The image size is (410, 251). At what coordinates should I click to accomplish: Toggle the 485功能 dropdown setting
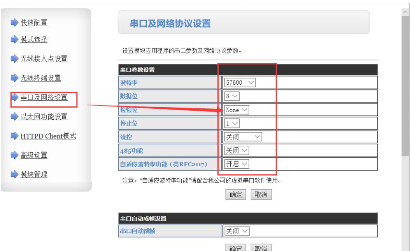[237, 150]
